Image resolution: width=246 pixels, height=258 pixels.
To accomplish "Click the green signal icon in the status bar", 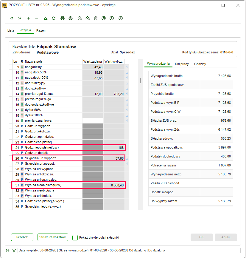I will pos(7,251).
